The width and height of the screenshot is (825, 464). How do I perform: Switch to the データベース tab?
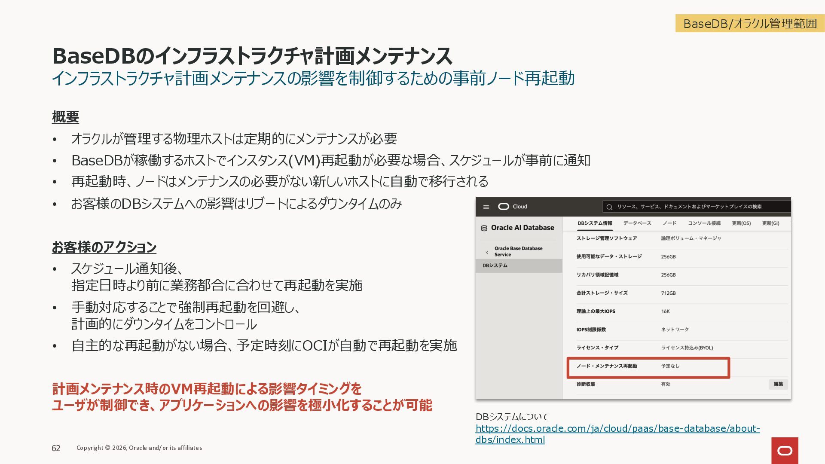637,223
